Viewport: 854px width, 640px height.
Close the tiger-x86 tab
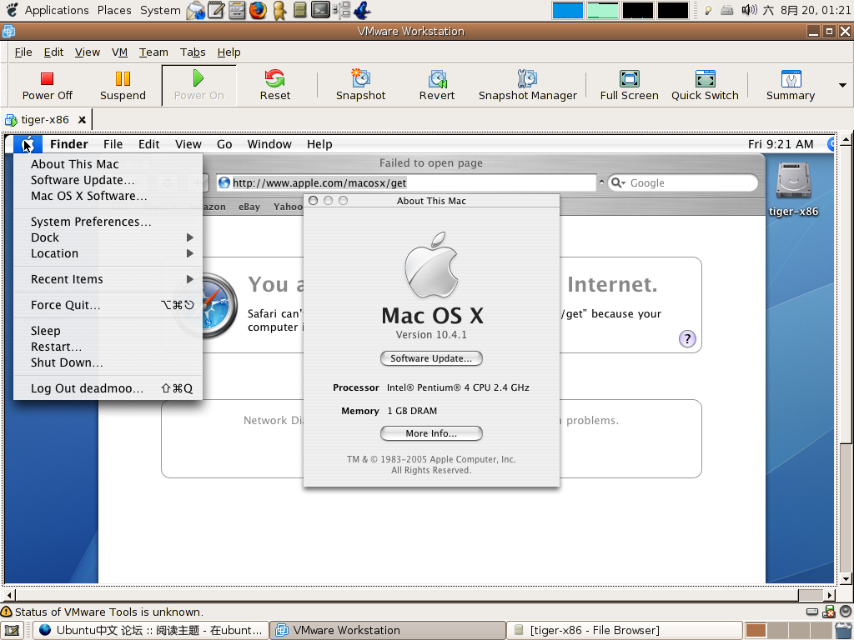[82, 120]
